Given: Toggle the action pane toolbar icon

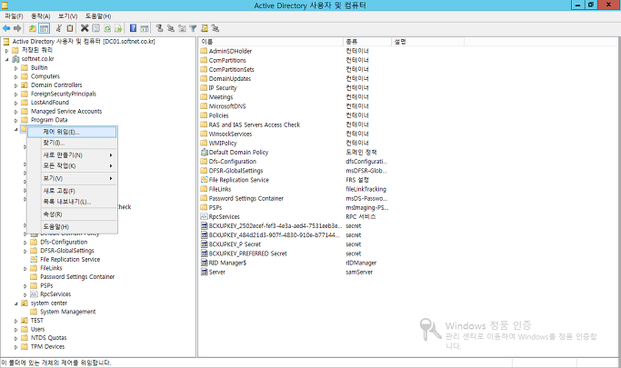Looking at the screenshot, I should coord(145,28).
